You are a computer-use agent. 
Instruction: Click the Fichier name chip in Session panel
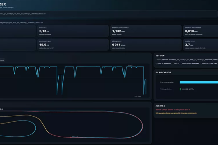click(187, 60)
